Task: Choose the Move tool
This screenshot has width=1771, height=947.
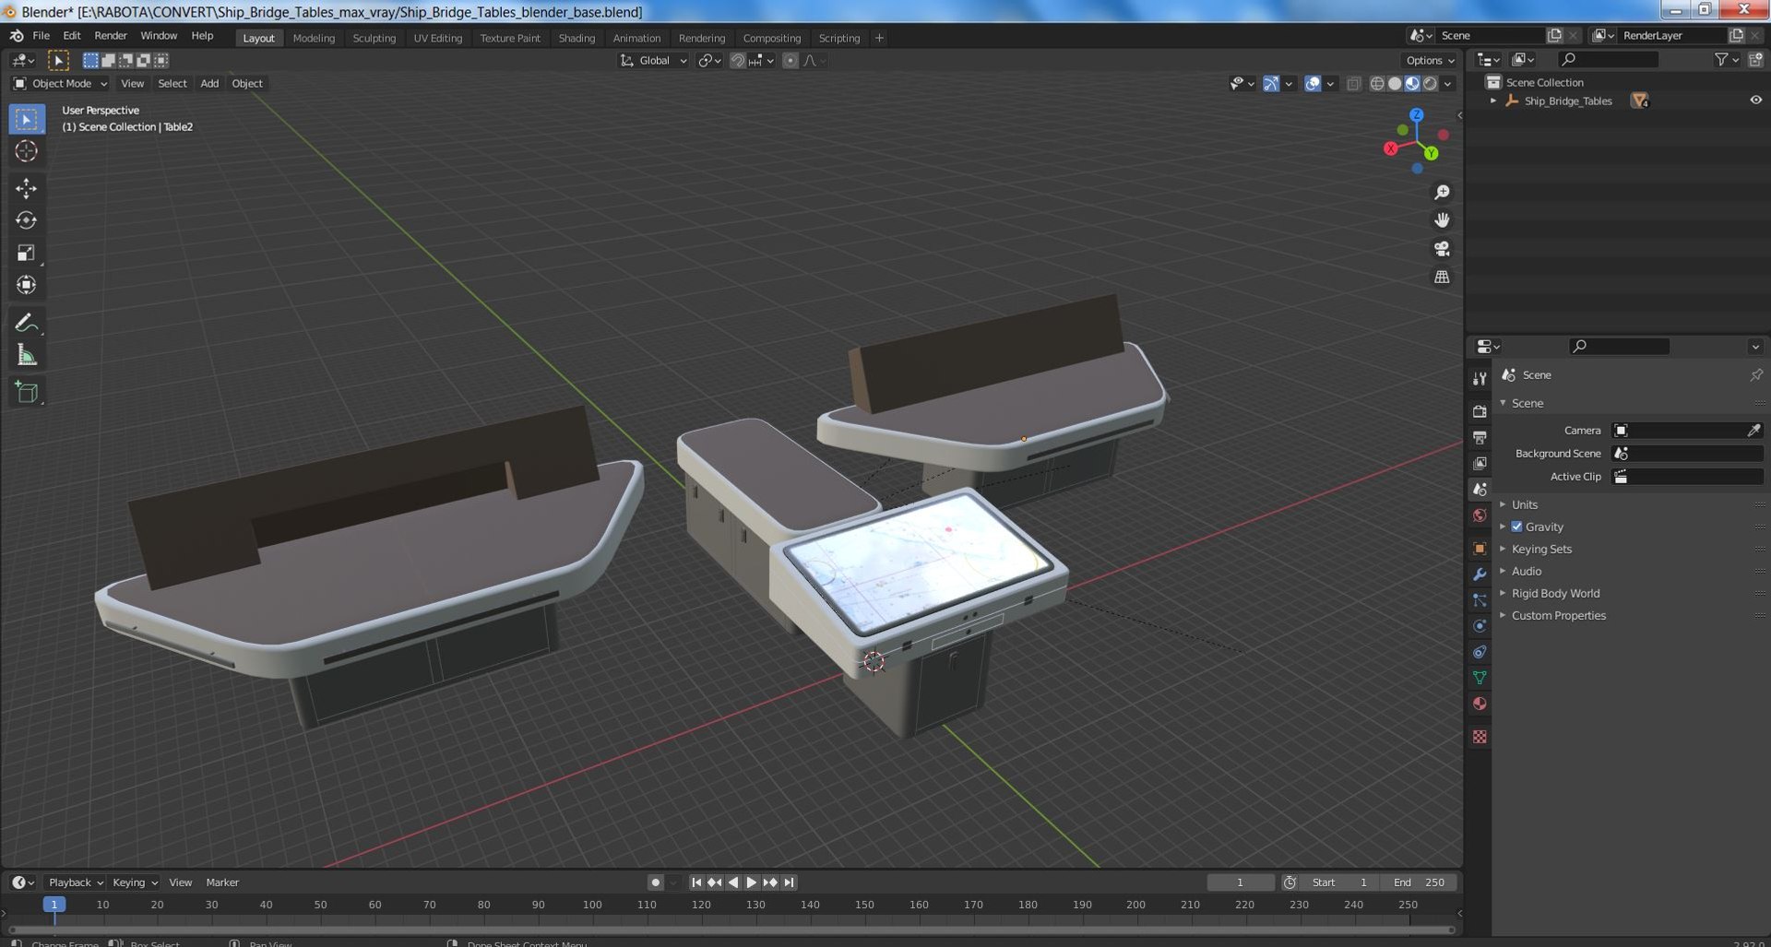Action: 27,188
